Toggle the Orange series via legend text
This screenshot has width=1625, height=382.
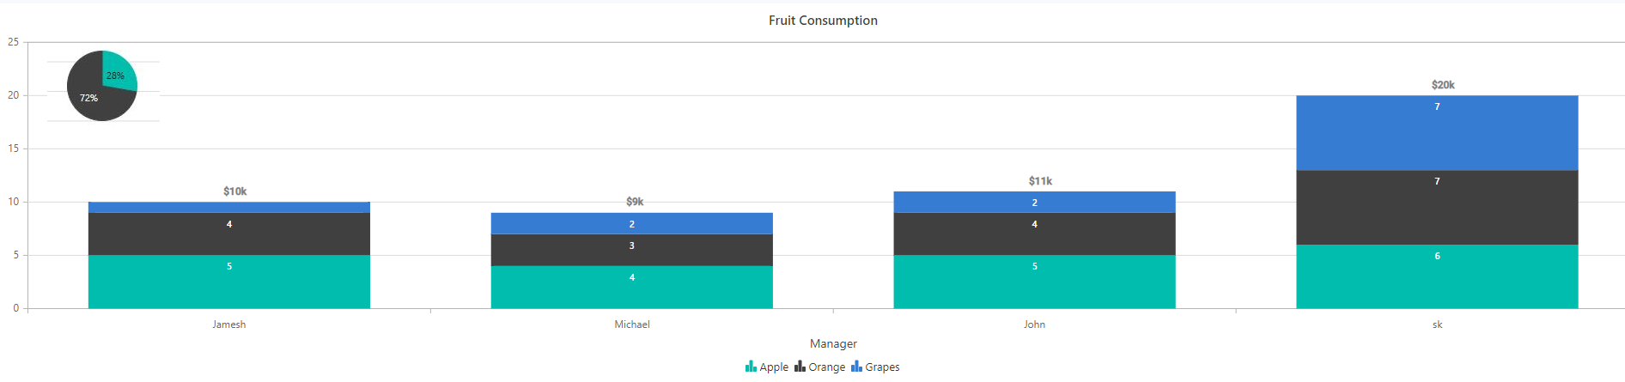tap(827, 367)
